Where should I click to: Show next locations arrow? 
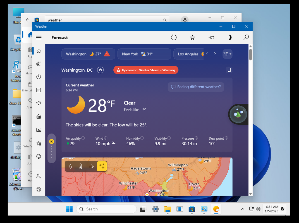click(215, 54)
